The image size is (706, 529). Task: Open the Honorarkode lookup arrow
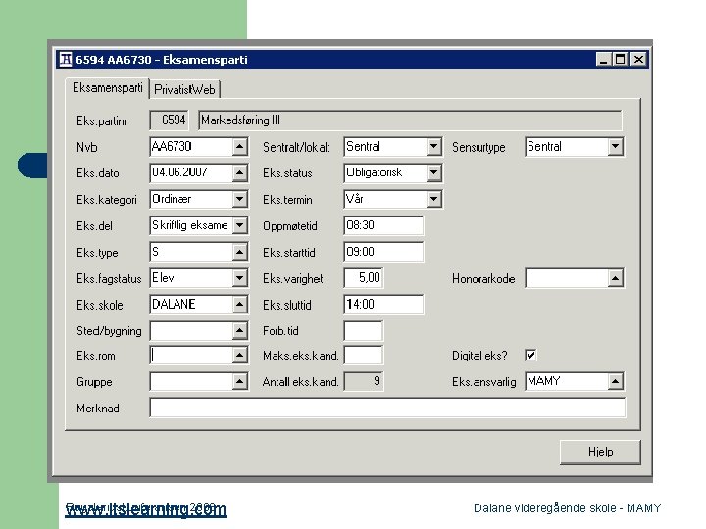pyautogui.click(x=615, y=278)
